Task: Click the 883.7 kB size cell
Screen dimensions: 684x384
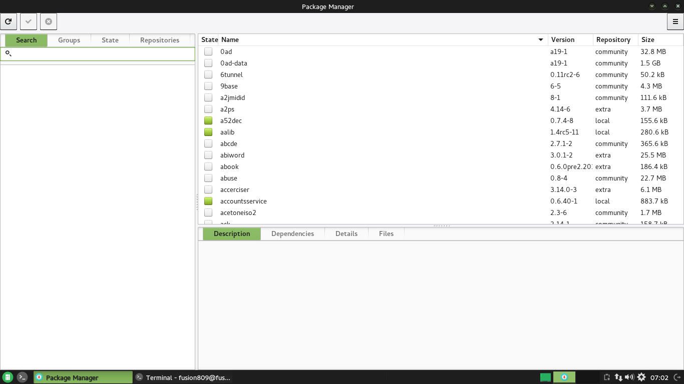Action: [x=654, y=201]
